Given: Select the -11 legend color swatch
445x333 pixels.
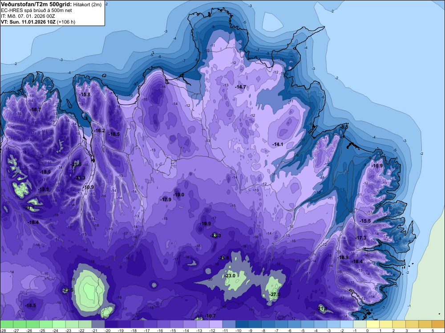Looking at the screenshot, I should coord(229,325).
